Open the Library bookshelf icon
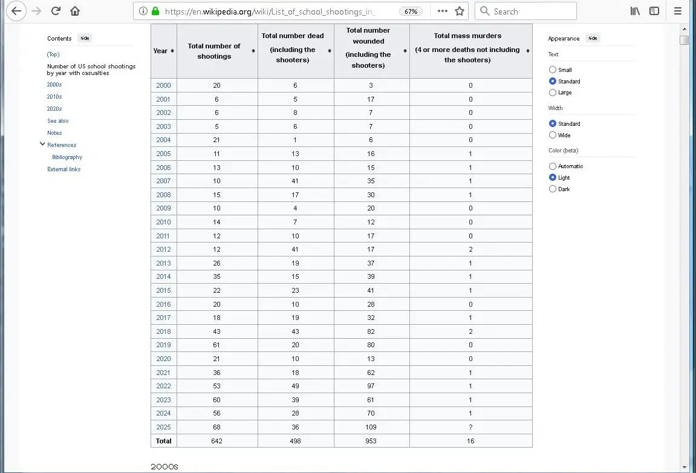This screenshot has height=473, width=696. (x=635, y=11)
